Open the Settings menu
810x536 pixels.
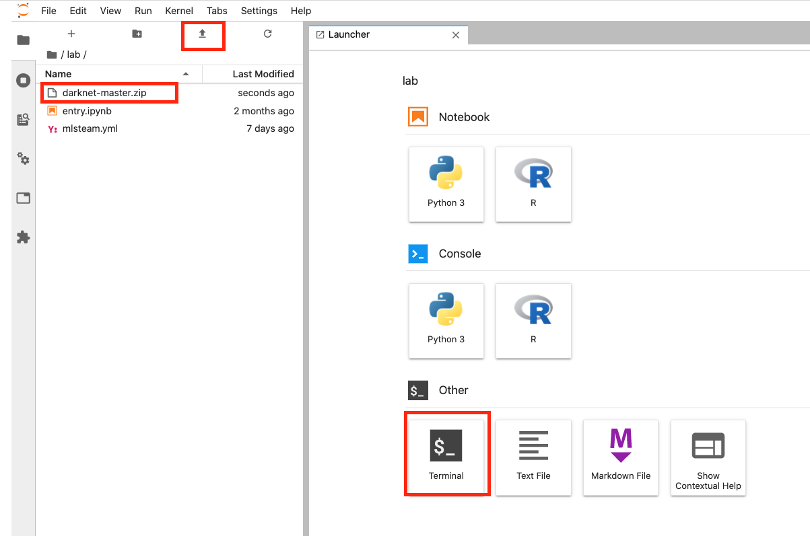point(259,11)
